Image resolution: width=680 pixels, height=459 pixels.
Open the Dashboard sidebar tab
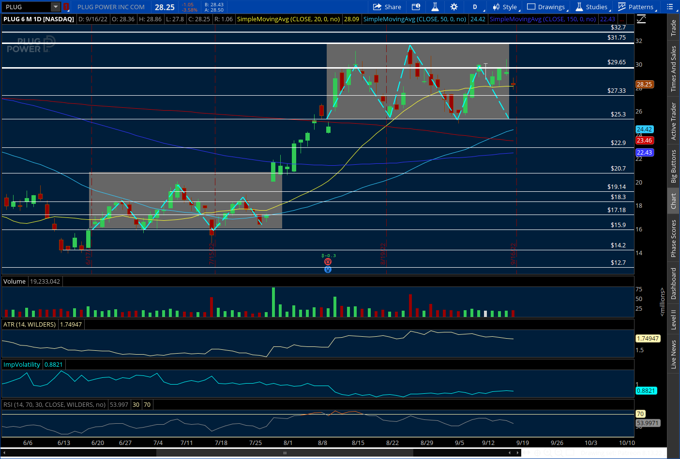tap(673, 284)
